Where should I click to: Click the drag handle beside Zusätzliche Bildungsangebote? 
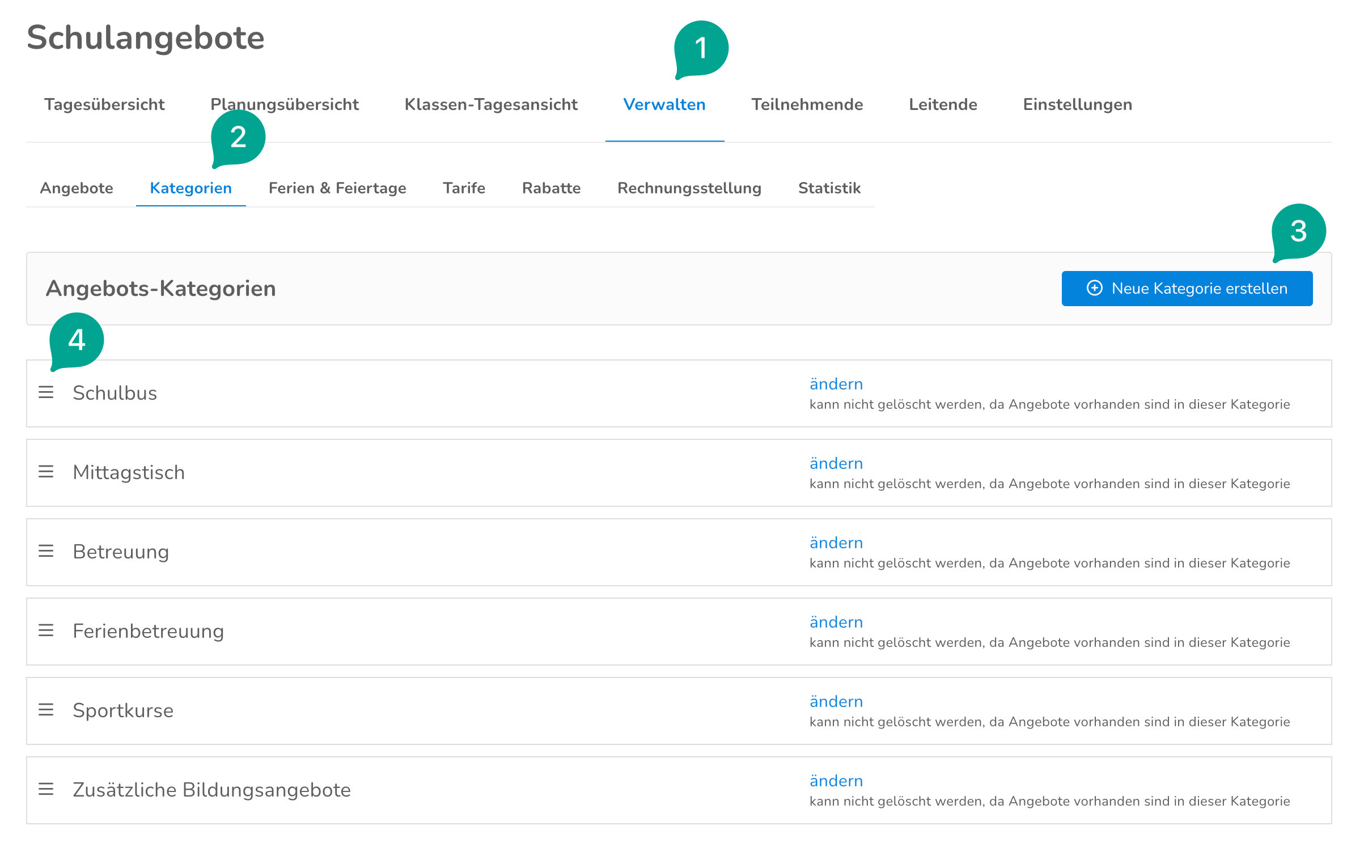pos(46,789)
